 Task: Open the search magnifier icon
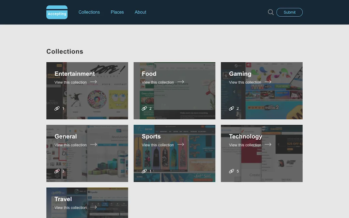click(x=271, y=12)
